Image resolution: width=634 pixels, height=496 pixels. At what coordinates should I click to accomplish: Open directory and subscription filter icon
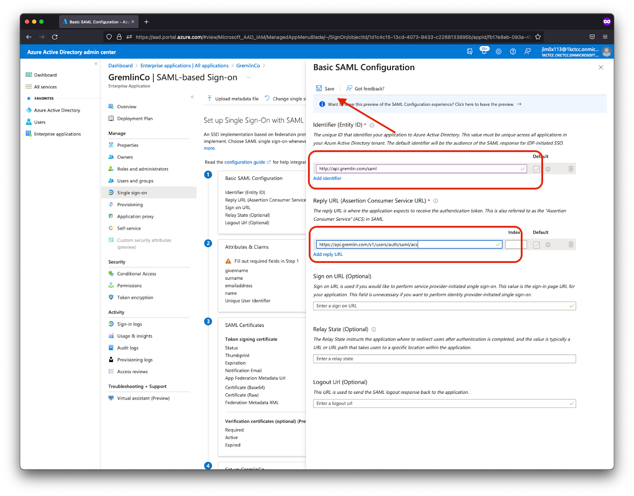point(470,52)
